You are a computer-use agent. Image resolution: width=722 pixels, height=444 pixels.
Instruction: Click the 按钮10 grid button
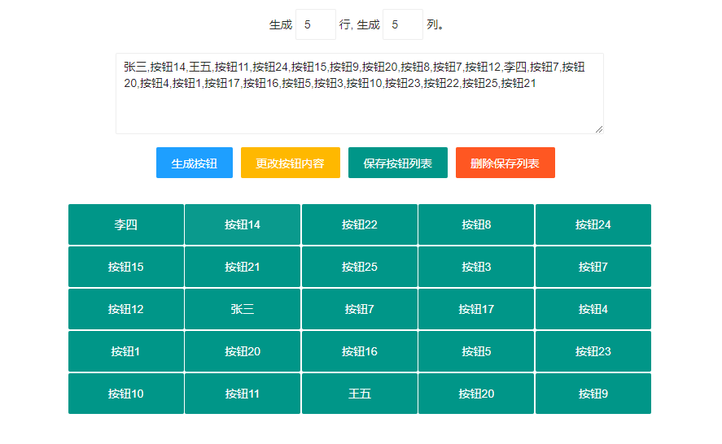coord(126,394)
